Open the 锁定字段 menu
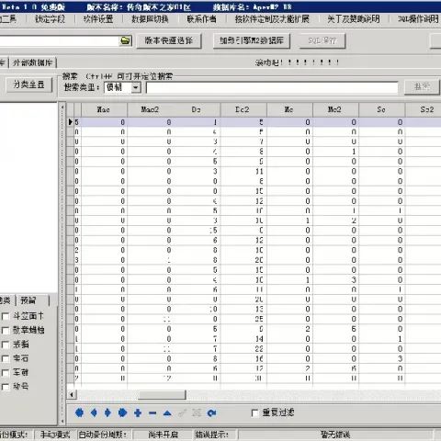Viewport: 441px width, 441px height. click(50, 19)
